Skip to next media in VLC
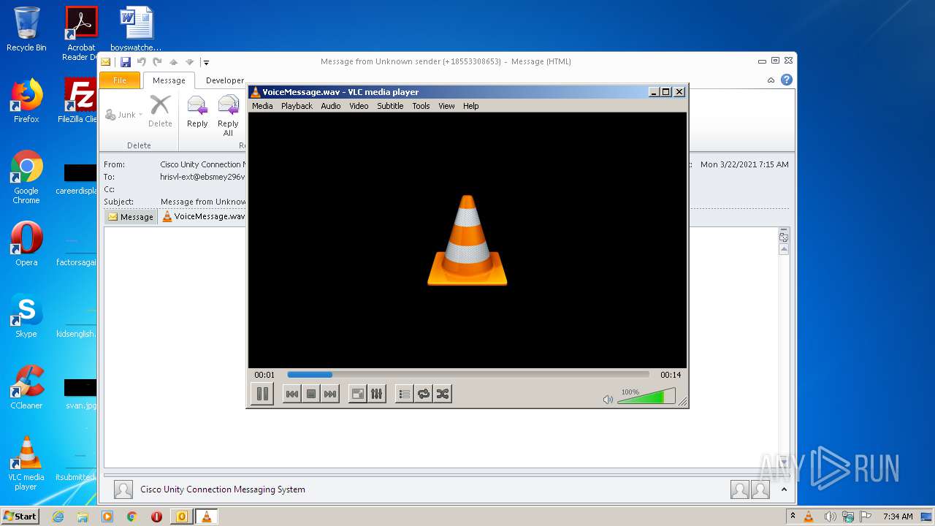Image resolution: width=935 pixels, height=526 pixels. click(330, 394)
